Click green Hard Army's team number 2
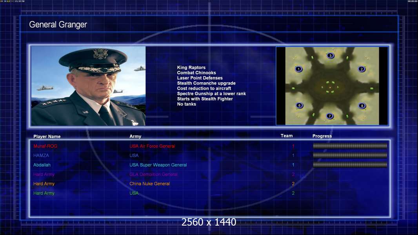The height and width of the screenshot is (235, 418). (293, 193)
